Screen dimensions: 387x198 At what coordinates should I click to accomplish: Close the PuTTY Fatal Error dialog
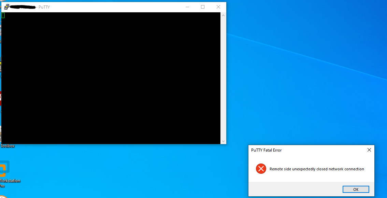pyautogui.click(x=369, y=150)
